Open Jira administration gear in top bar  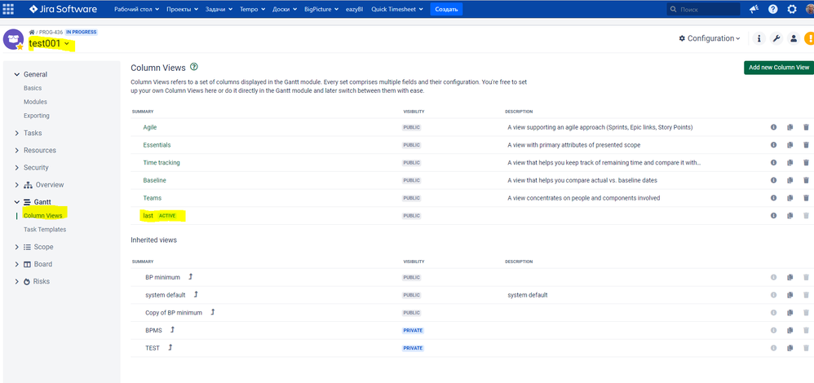(792, 9)
